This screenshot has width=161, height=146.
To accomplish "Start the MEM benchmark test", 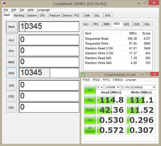I will click(x=11, y=62).
